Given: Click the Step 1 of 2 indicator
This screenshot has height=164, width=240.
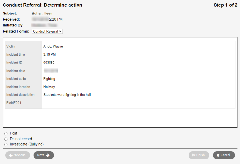Looking at the screenshot, I should (225, 5).
